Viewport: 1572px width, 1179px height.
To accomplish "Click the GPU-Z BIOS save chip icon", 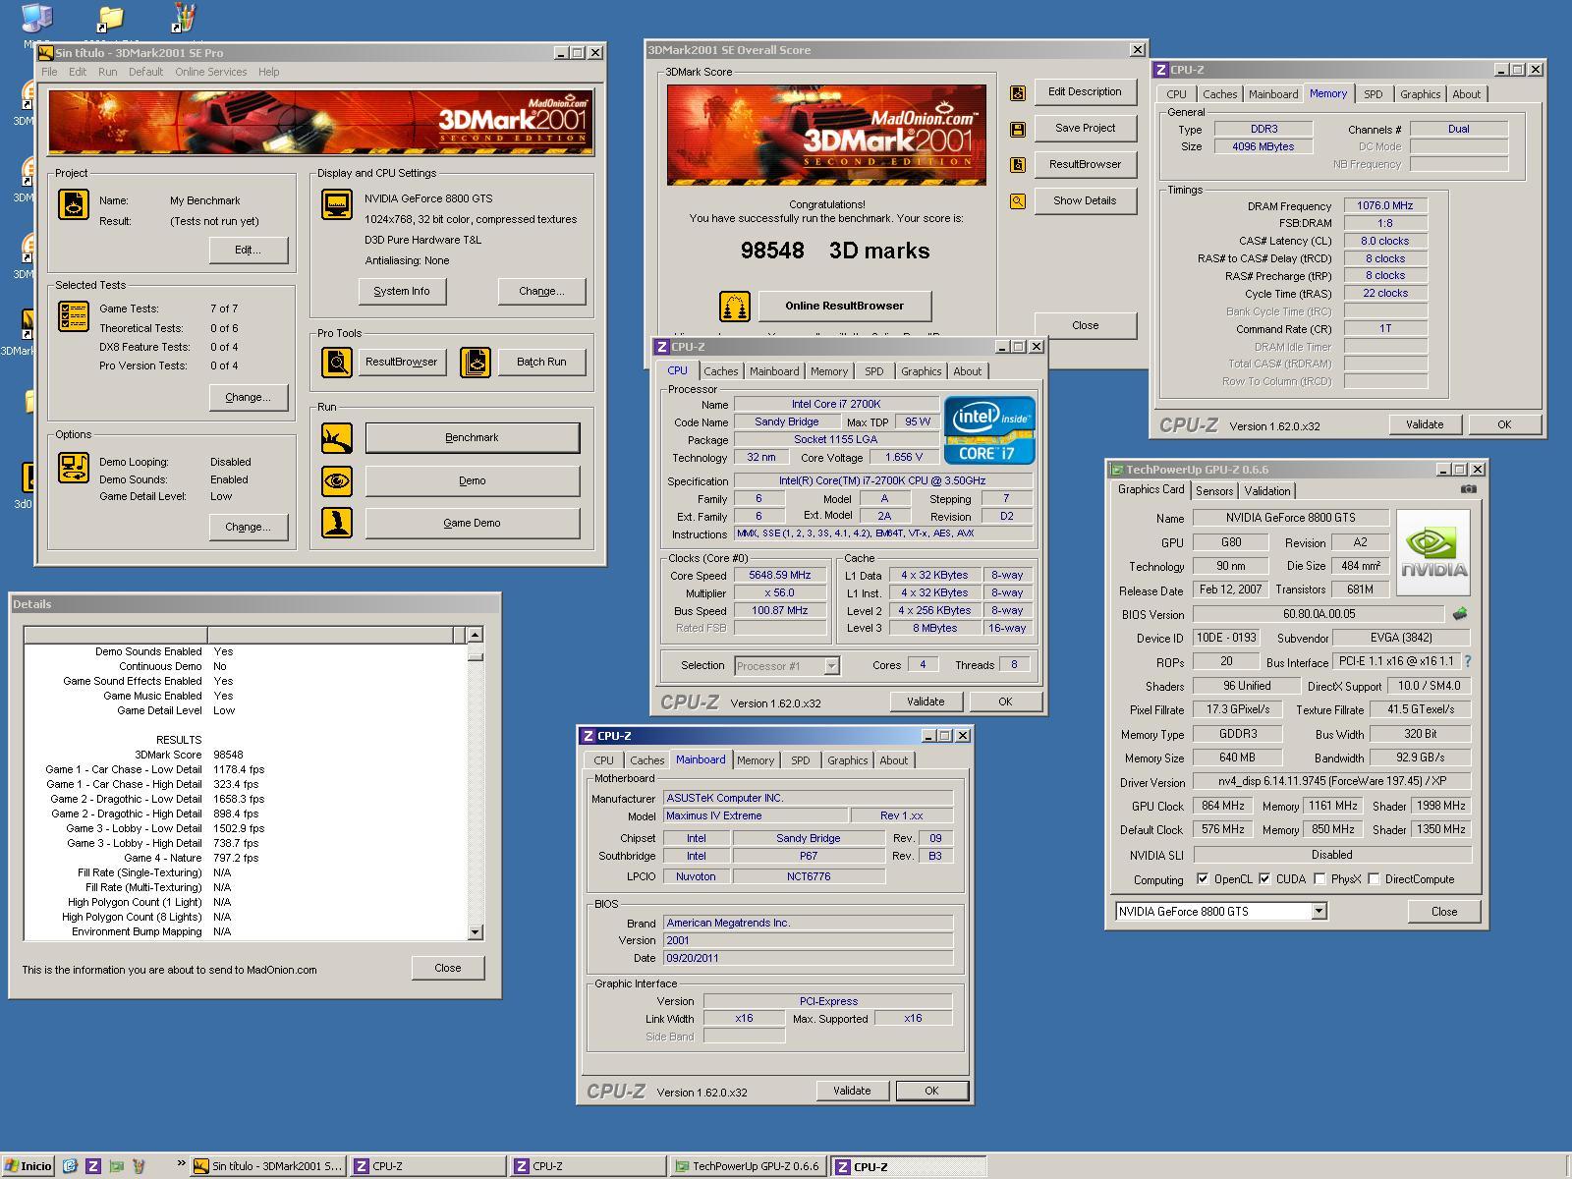I will click(x=1460, y=614).
